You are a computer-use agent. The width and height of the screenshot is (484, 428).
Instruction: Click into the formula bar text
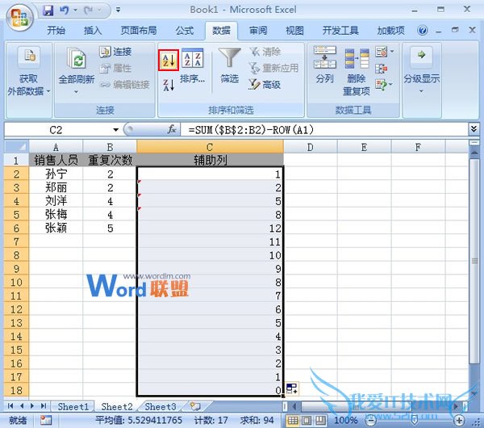click(324, 130)
